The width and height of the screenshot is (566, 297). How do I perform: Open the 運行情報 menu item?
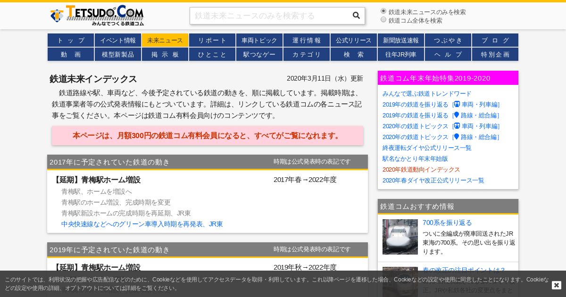pyautogui.click(x=307, y=40)
